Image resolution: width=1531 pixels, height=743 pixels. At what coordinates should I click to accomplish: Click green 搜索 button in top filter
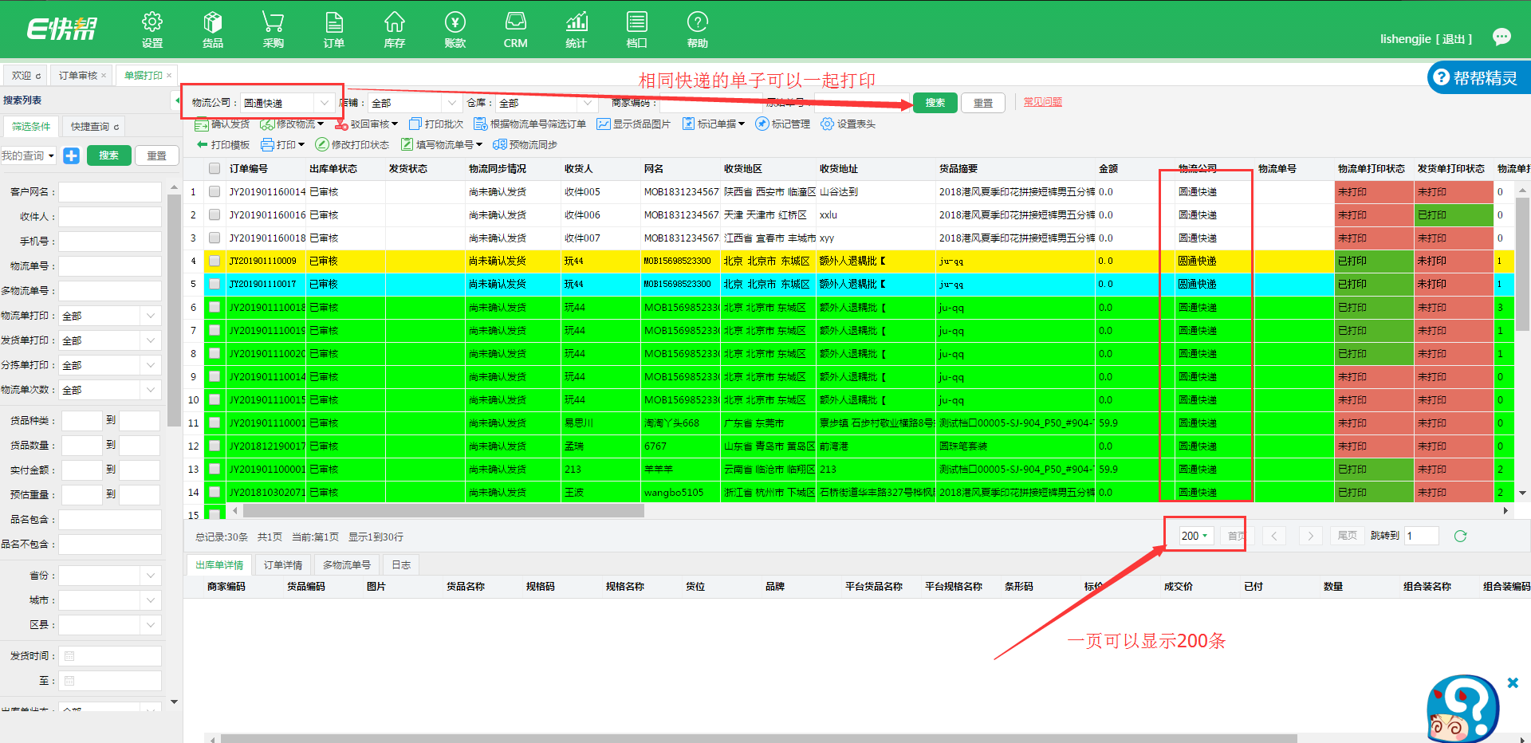[935, 103]
